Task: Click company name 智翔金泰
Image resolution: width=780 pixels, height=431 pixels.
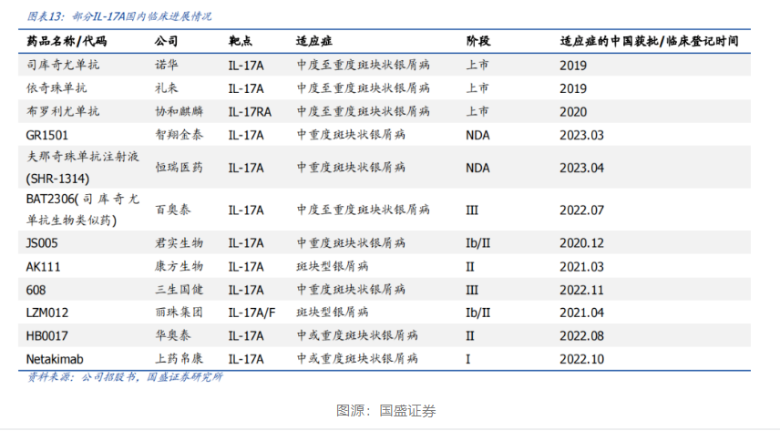Action: 179,135
